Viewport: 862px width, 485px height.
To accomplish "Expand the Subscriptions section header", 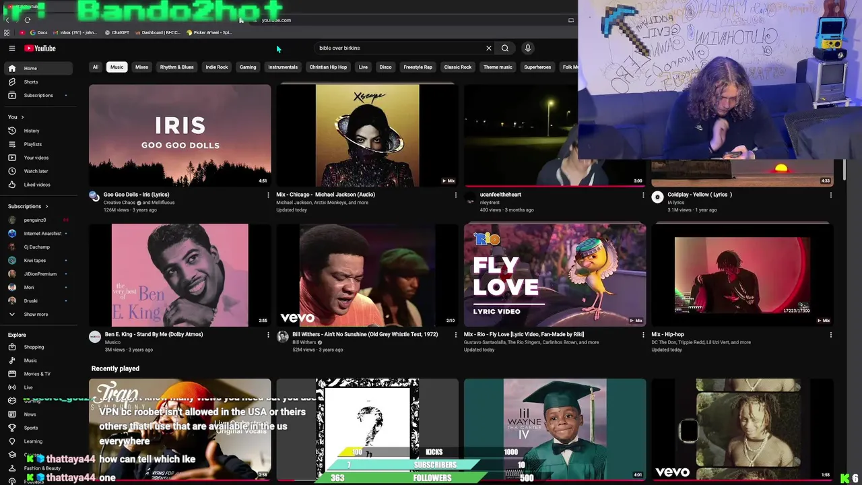I will click(x=28, y=206).
